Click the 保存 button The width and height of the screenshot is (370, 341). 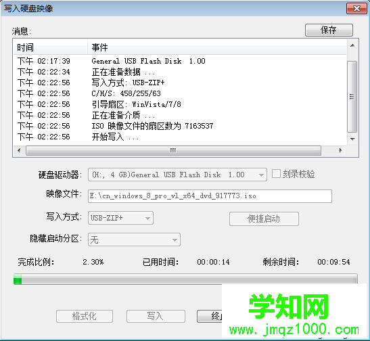coord(329,30)
